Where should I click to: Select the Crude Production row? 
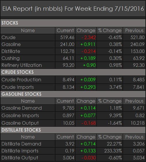click(73, 80)
